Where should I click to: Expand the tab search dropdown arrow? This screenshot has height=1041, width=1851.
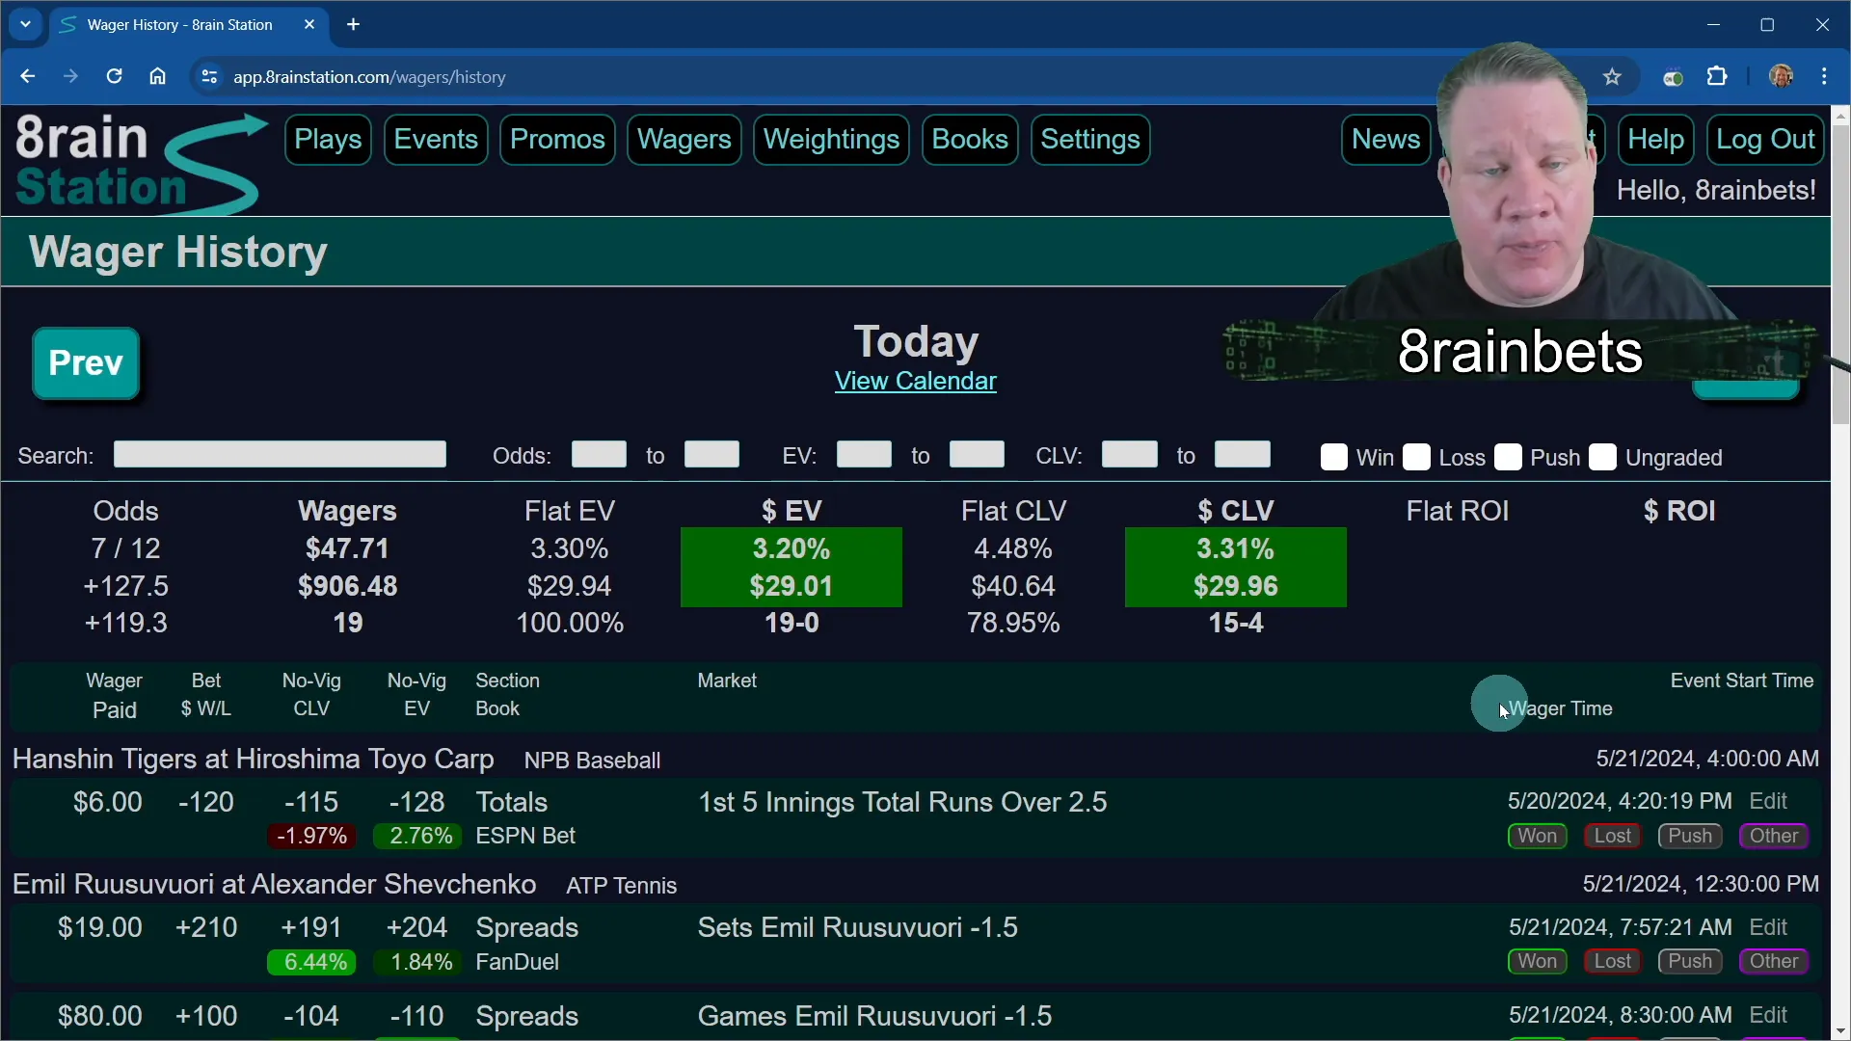click(x=26, y=25)
